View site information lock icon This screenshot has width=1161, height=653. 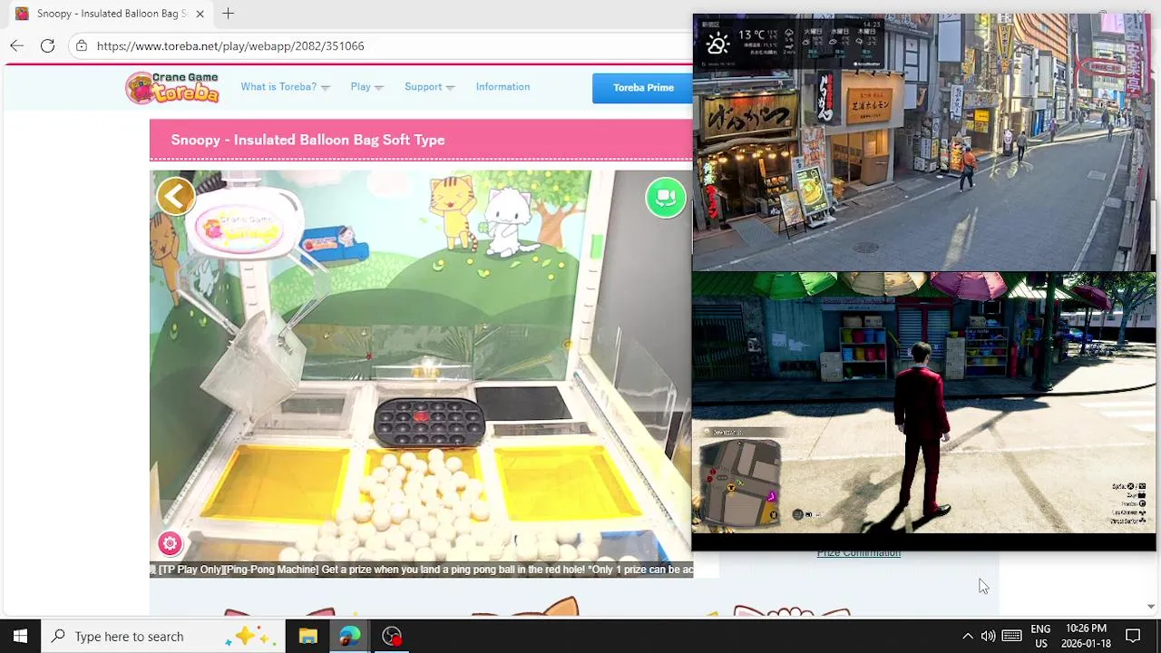pos(82,45)
